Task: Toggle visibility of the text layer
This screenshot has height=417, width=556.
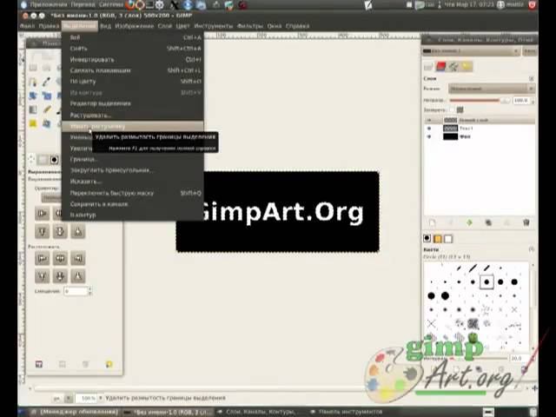Action: (429, 129)
